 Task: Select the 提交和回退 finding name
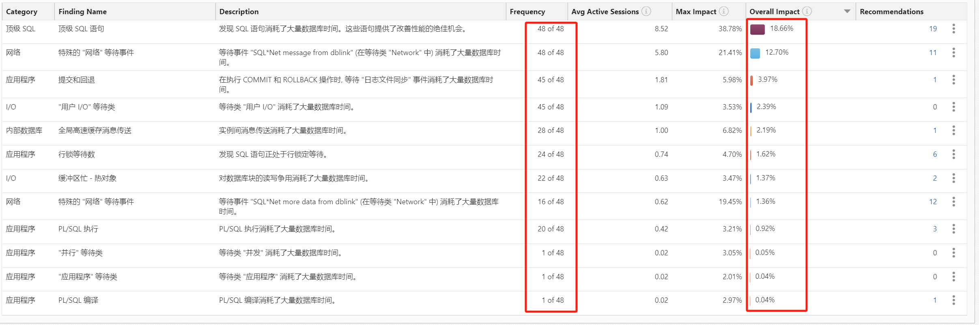point(76,80)
